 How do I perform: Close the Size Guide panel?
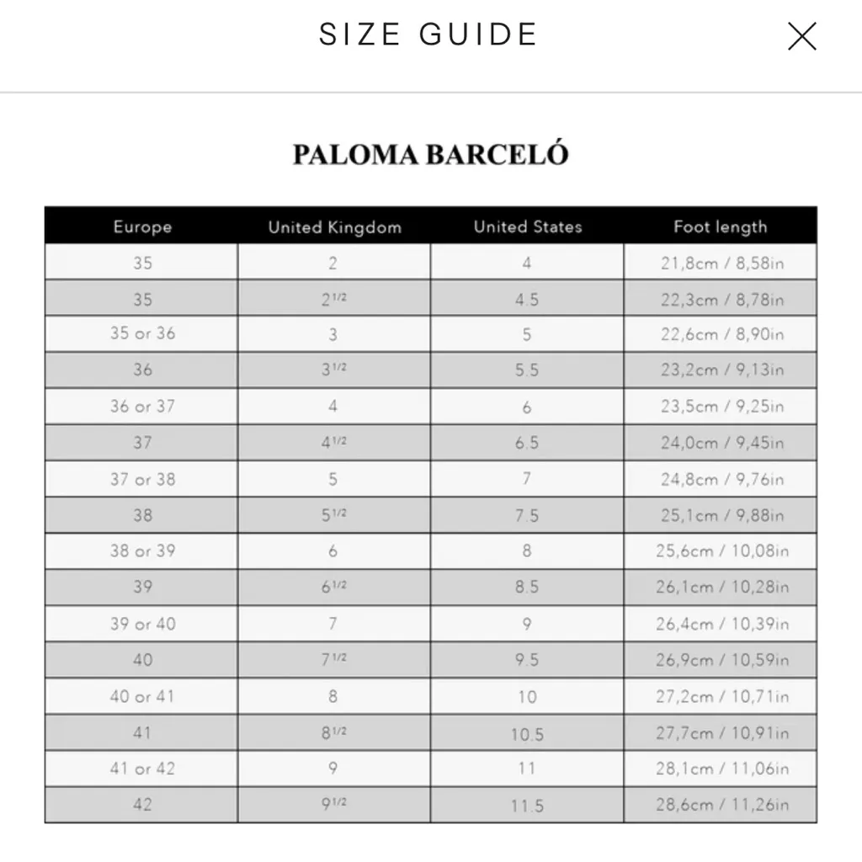tap(801, 36)
